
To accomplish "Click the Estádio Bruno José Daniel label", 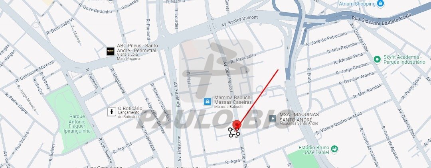I will 314,150.
